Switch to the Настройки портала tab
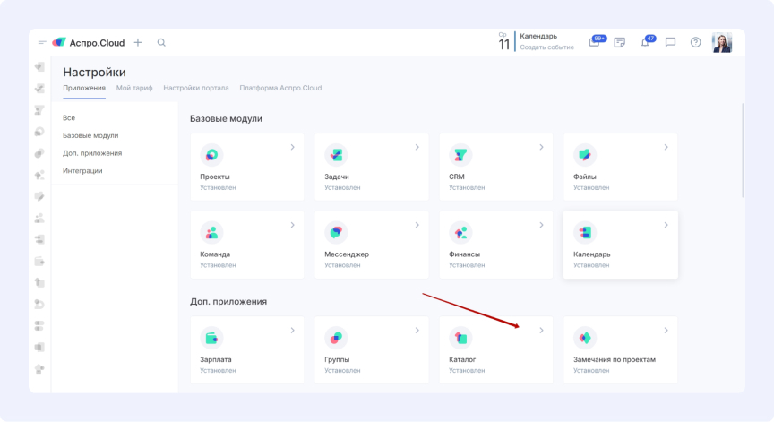Viewport: 774px width, 422px height. click(195, 88)
